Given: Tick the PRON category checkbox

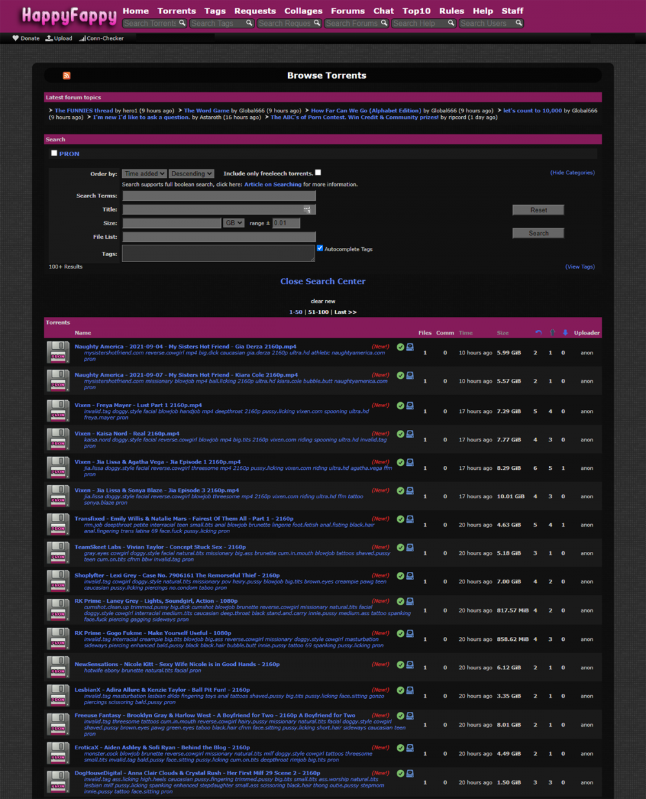Looking at the screenshot, I should click(x=54, y=154).
